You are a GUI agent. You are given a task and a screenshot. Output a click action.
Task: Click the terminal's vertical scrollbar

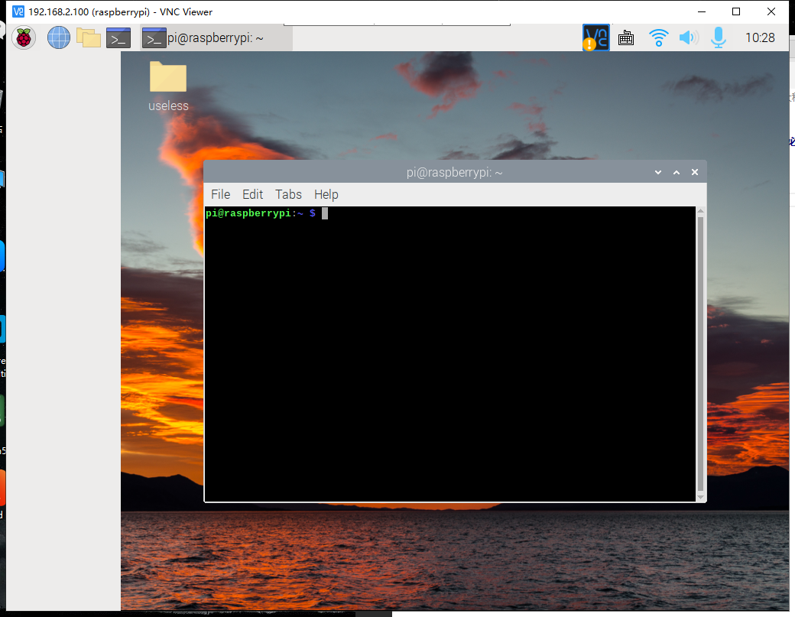pos(700,352)
